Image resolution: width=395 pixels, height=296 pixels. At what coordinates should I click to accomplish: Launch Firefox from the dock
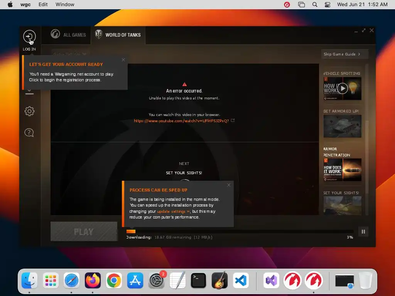93,280
